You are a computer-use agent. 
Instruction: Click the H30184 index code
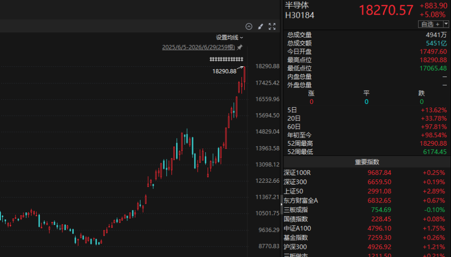click(300, 15)
